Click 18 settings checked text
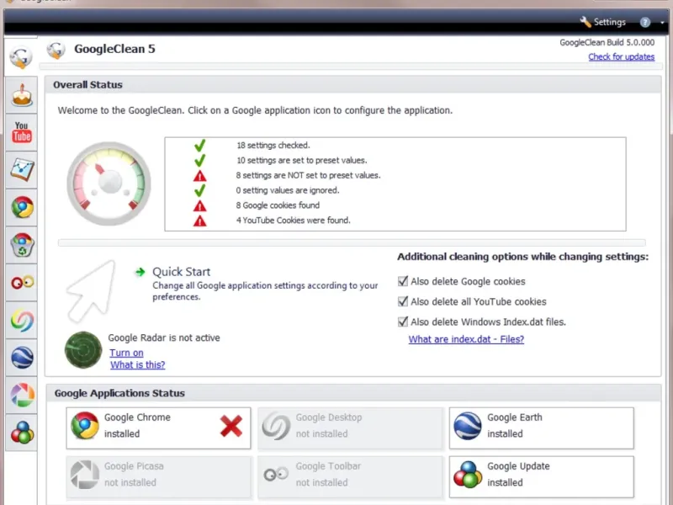The height and width of the screenshot is (505, 673). point(273,145)
